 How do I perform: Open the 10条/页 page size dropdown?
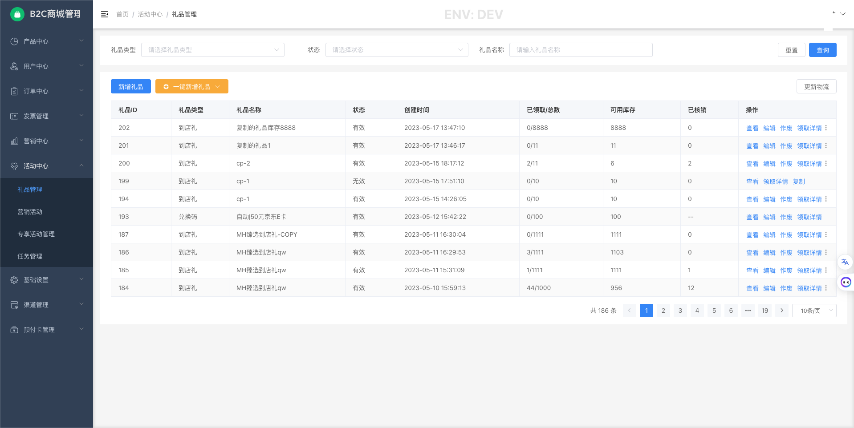point(814,311)
